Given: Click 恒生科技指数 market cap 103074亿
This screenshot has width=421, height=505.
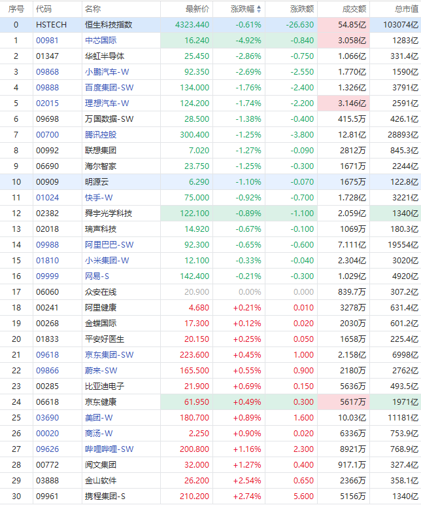Looking at the screenshot, I should [401, 25].
